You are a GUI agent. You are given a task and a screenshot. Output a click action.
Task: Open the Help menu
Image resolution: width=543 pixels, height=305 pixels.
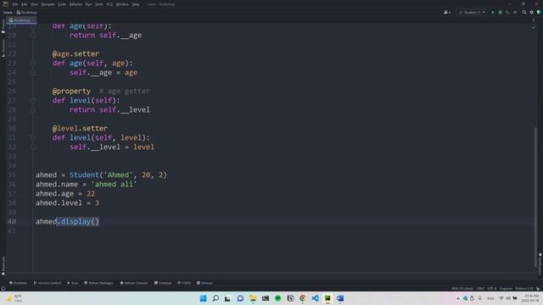tap(136, 4)
